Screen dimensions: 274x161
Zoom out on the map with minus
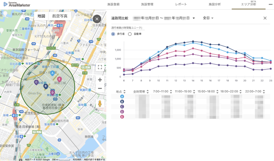point(100,89)
